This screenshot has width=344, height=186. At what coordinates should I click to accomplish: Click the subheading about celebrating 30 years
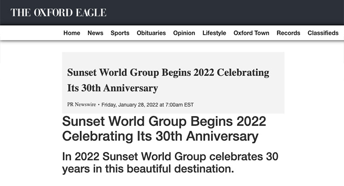(170, 163)
